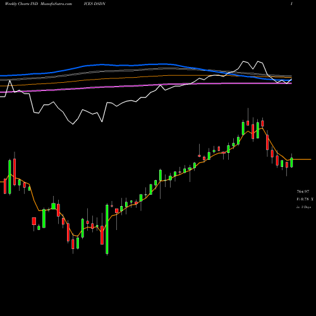Click the 764.97 price value

[x=303, y=191]
